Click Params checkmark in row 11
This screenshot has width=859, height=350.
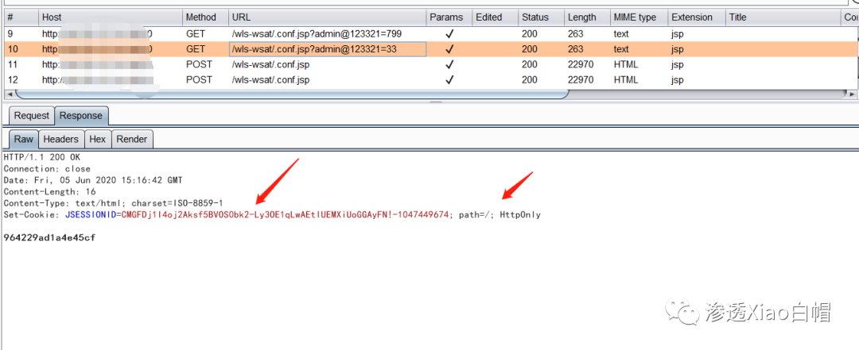click(x=449, y=64)
